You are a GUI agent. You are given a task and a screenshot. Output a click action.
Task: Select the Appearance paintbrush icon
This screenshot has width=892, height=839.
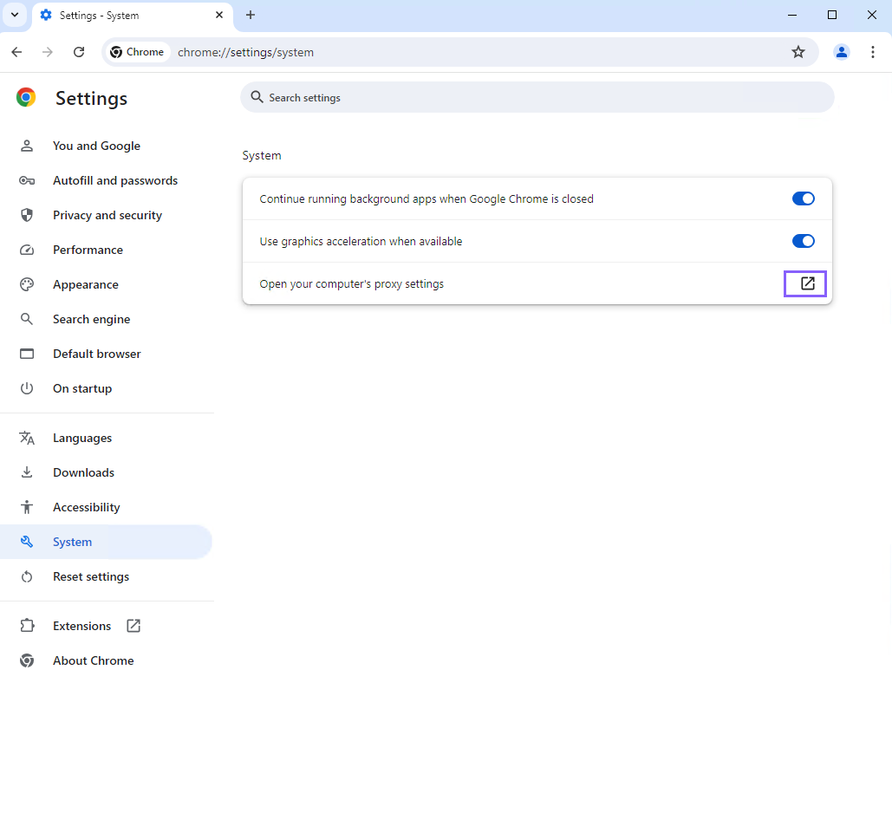[27, 284]
